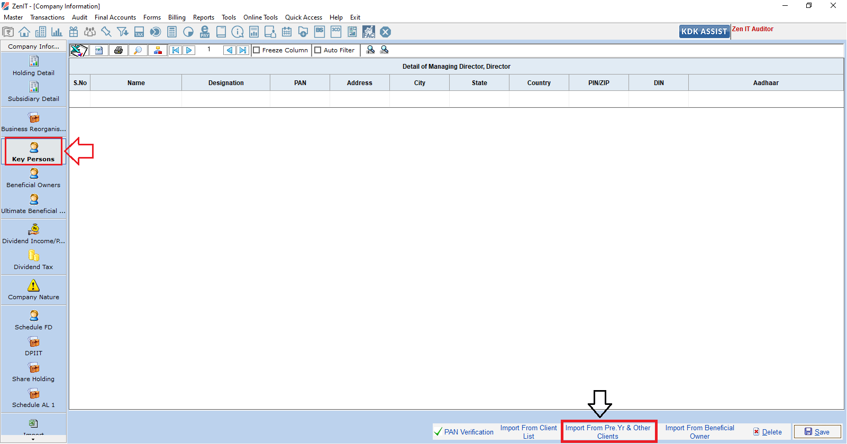Click the Aadhaar column header
Screen dimensions: 847x444
coord(766,83)
